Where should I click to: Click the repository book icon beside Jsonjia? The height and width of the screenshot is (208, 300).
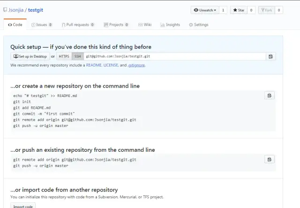click(5, 10)
